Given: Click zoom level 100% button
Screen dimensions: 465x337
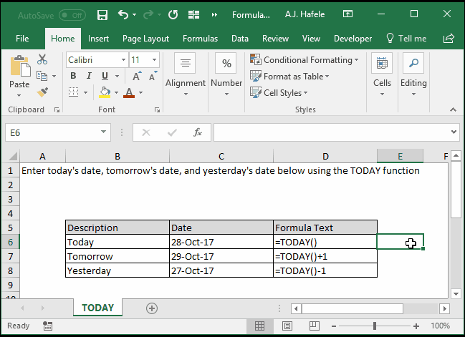Looking at the screenshot, I should pos(440,326).
